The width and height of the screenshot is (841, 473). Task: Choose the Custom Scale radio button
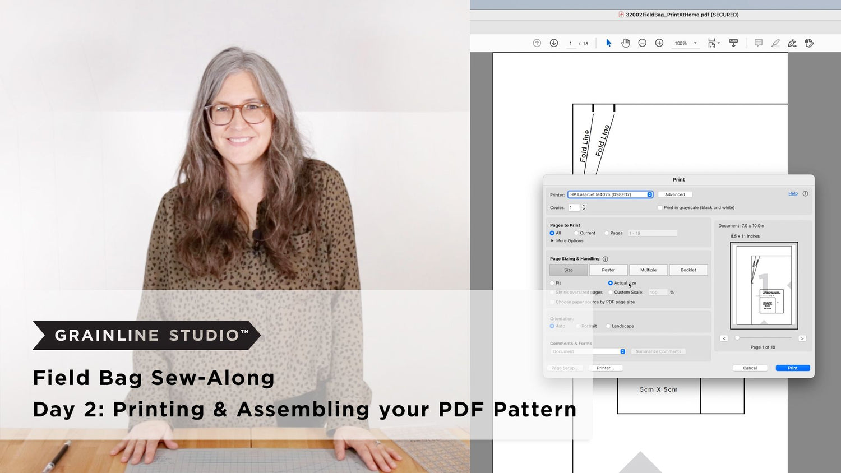(611, 293)
